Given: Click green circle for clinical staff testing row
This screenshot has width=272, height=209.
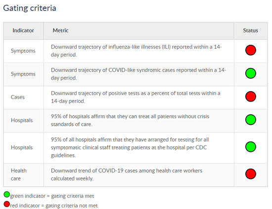Looking at the screenshot, I should coord(251,147).
